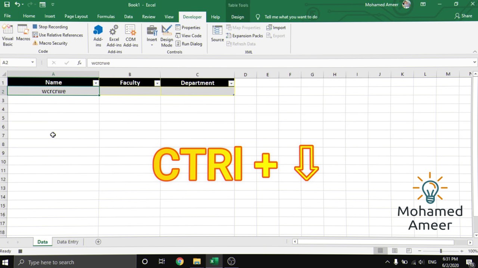
Task: Switch to the Data Entry sheet
Action: coord(68,242)
